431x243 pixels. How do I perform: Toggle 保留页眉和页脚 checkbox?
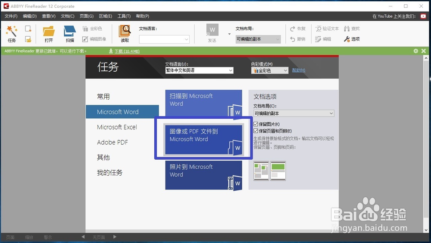coord(256,131)
